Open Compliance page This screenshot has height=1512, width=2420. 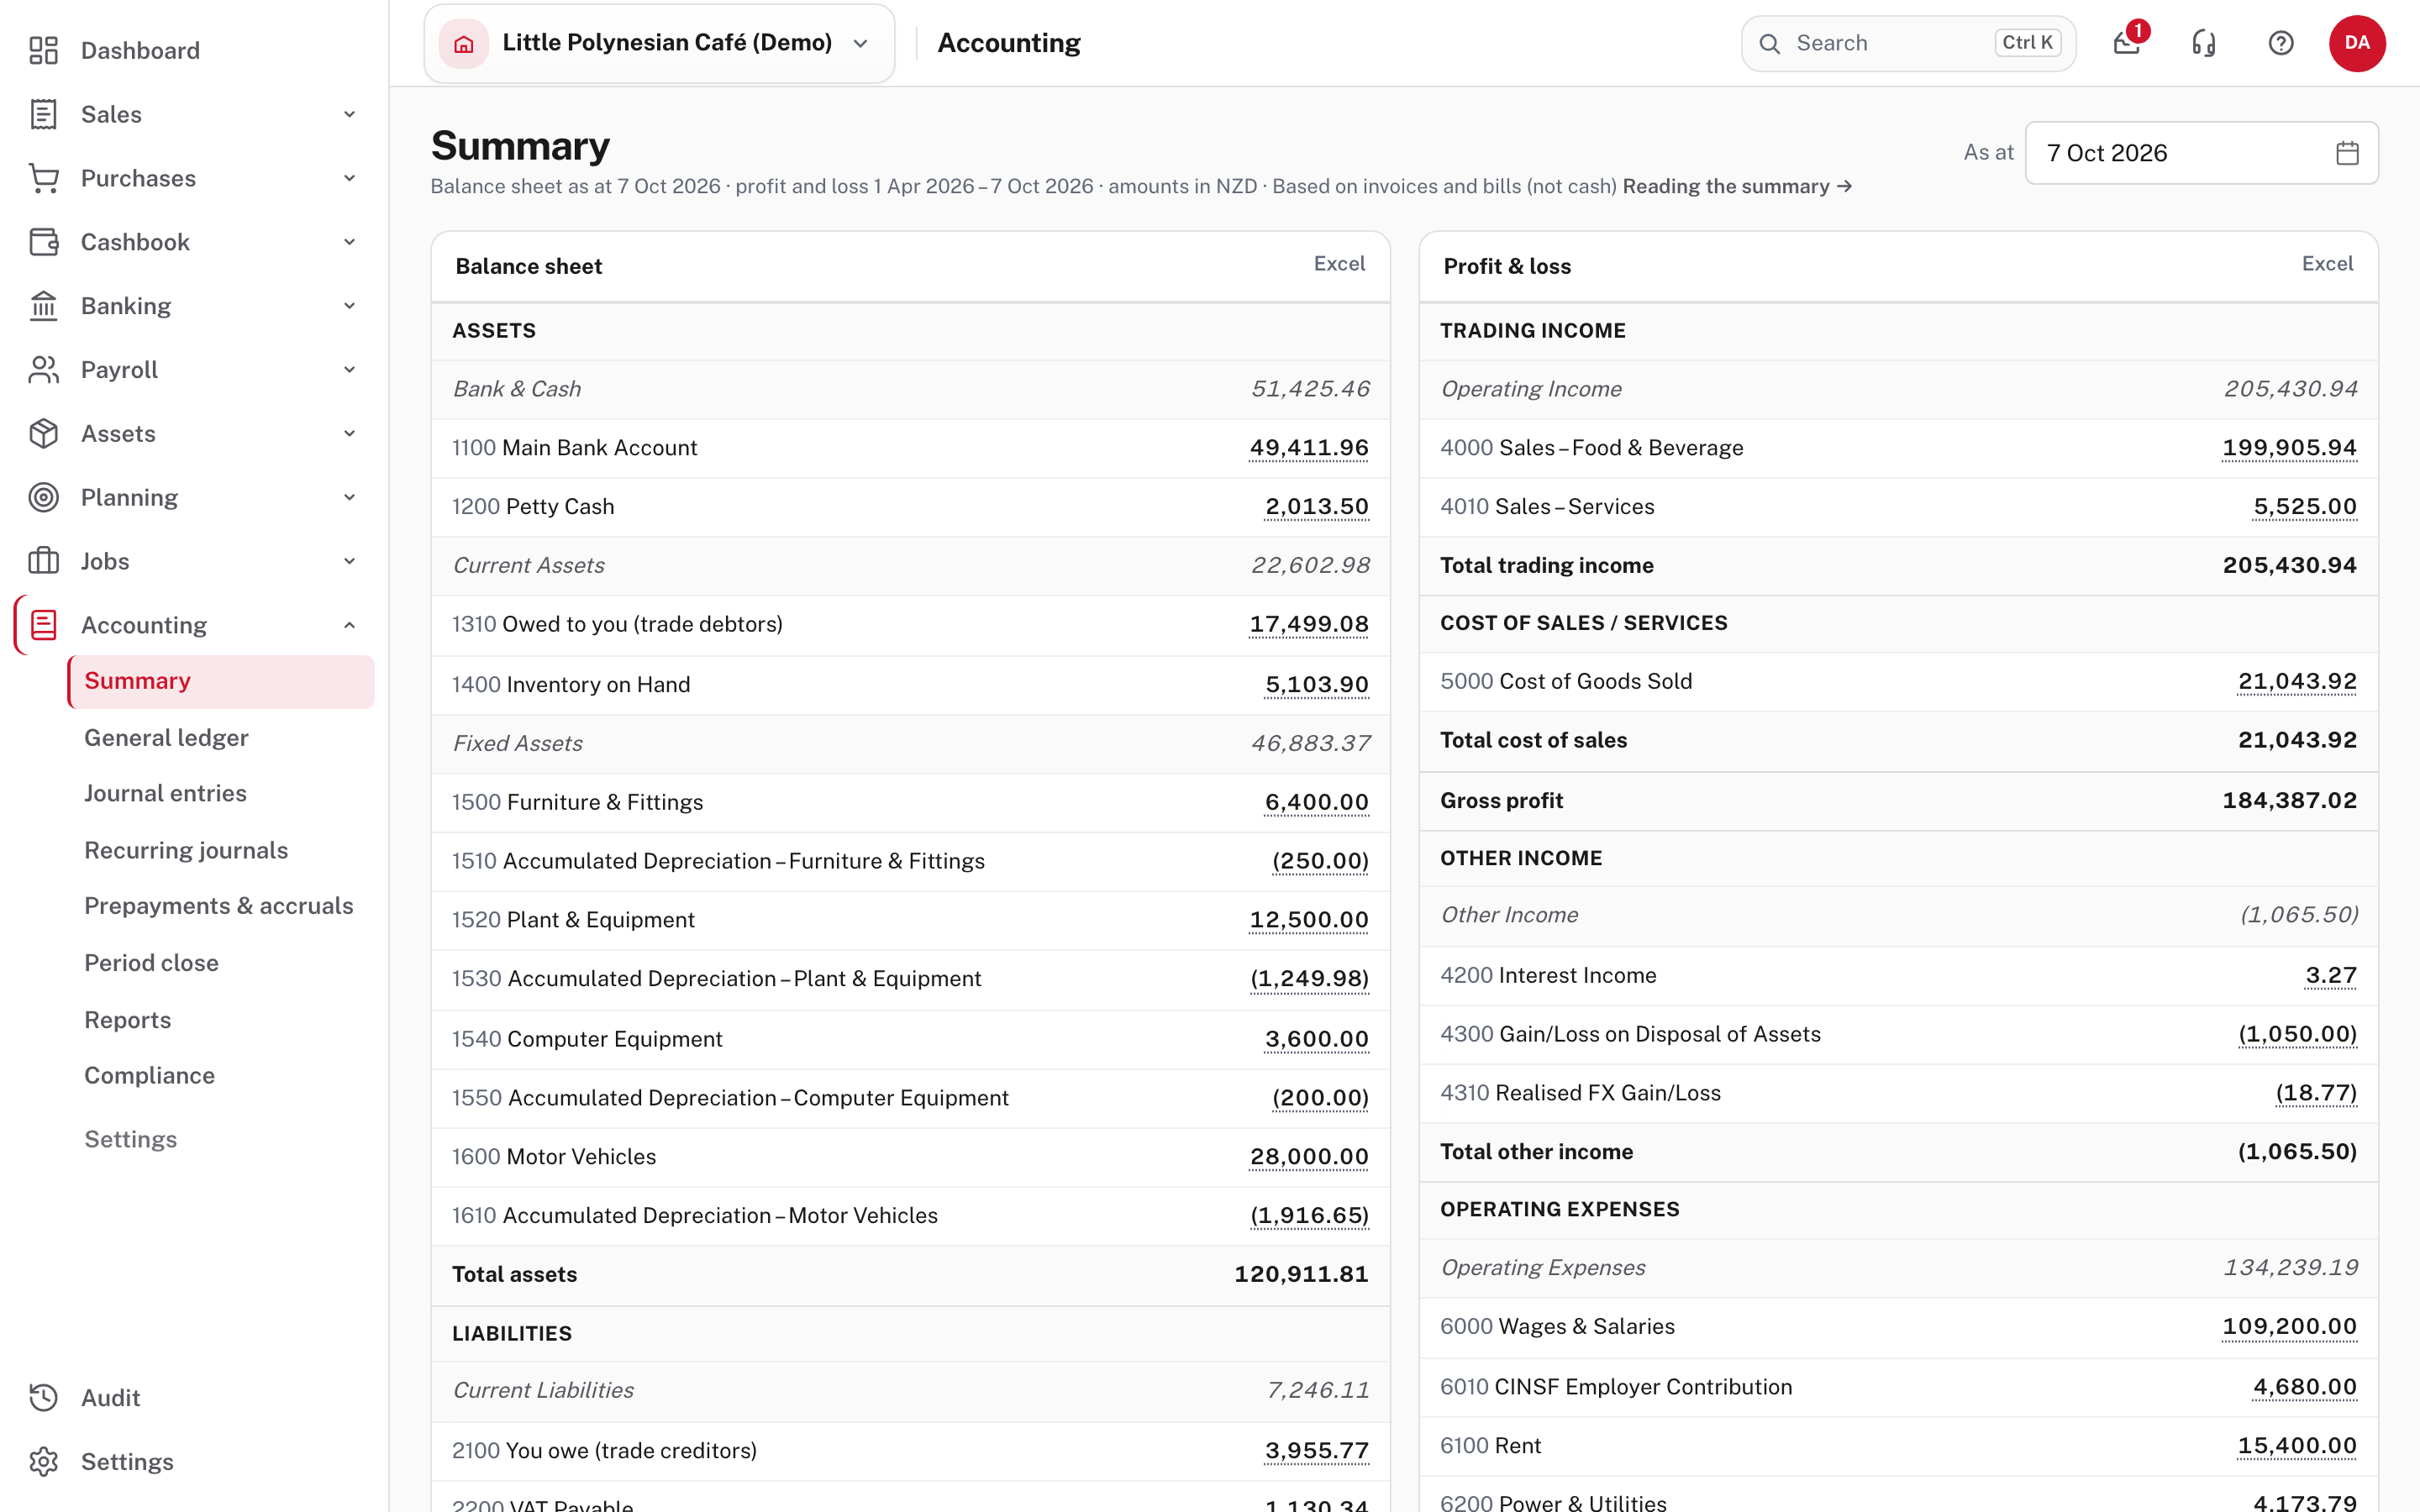149,1075
